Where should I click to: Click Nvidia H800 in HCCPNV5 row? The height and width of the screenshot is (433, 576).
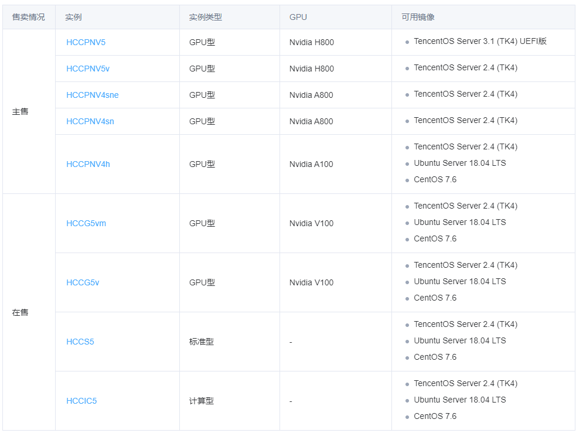[312, 42]
